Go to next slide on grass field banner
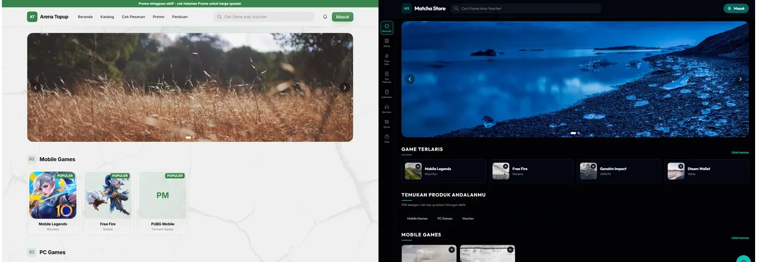Viewport: 757px width, 262px height. pos(345,87)
